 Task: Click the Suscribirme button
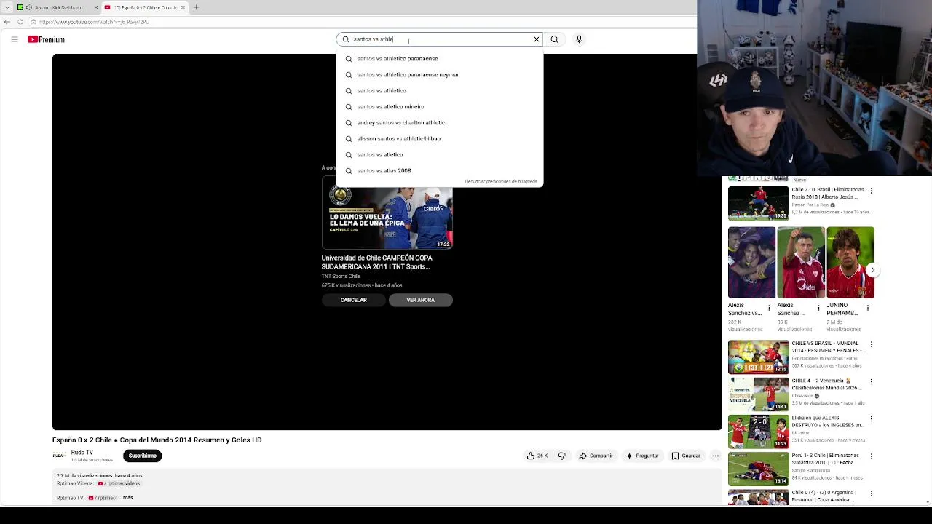(x=142, y=456)
